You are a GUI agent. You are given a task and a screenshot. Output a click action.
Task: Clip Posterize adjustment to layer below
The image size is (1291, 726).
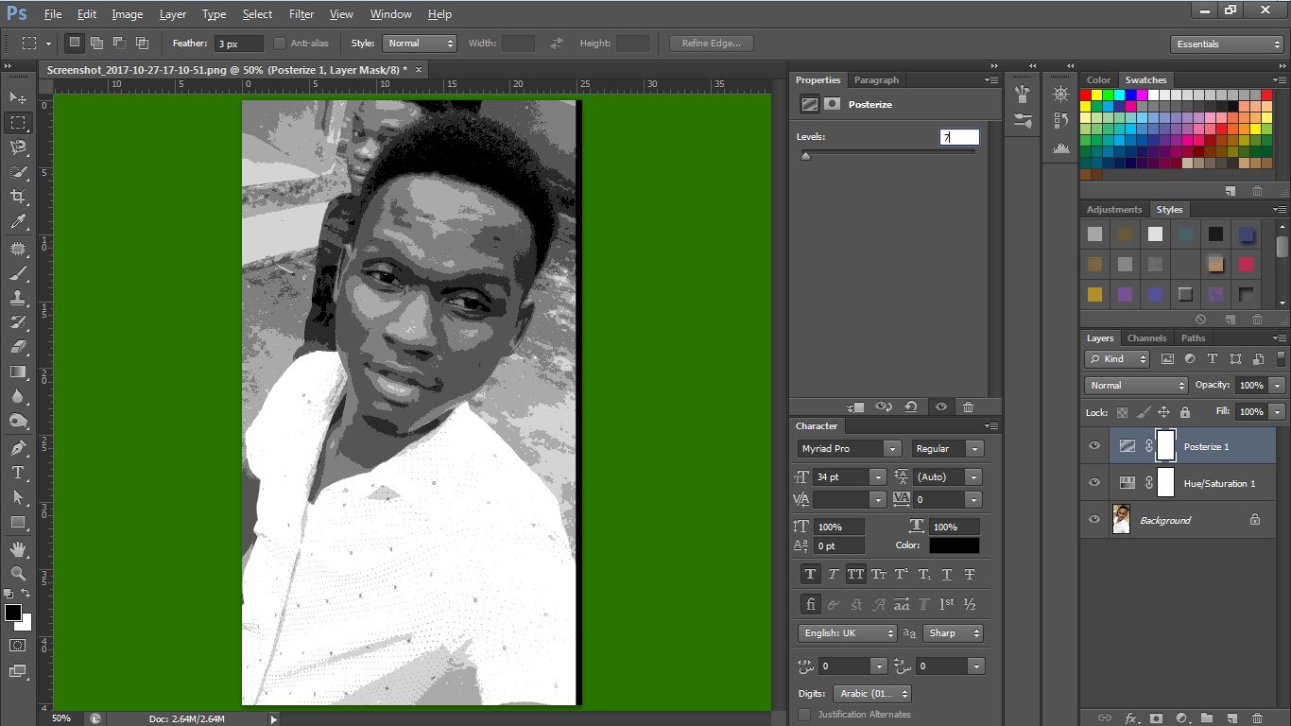point(856,406)
